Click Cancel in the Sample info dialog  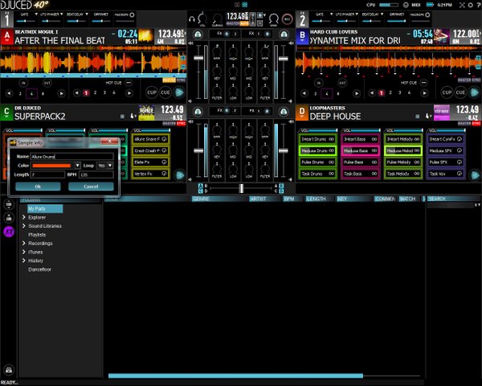pyautogui.click(x=91, y=186)
